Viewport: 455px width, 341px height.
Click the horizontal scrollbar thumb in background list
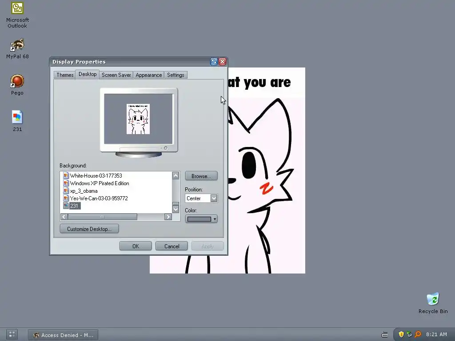(103, 217)
